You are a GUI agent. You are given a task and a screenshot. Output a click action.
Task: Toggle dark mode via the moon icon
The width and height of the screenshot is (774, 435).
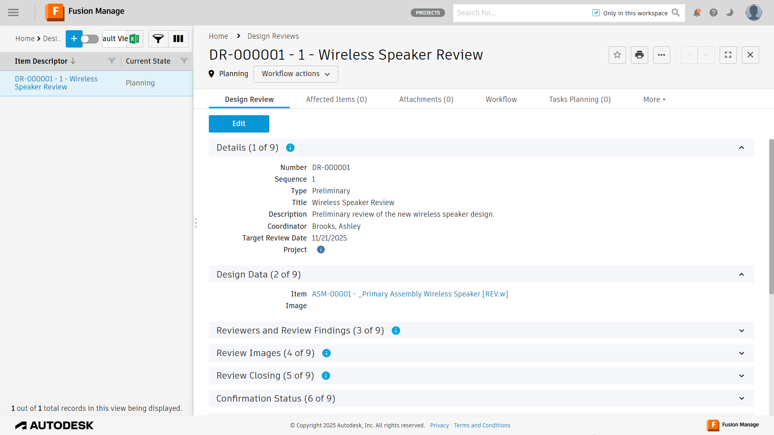tap(729, 12)
